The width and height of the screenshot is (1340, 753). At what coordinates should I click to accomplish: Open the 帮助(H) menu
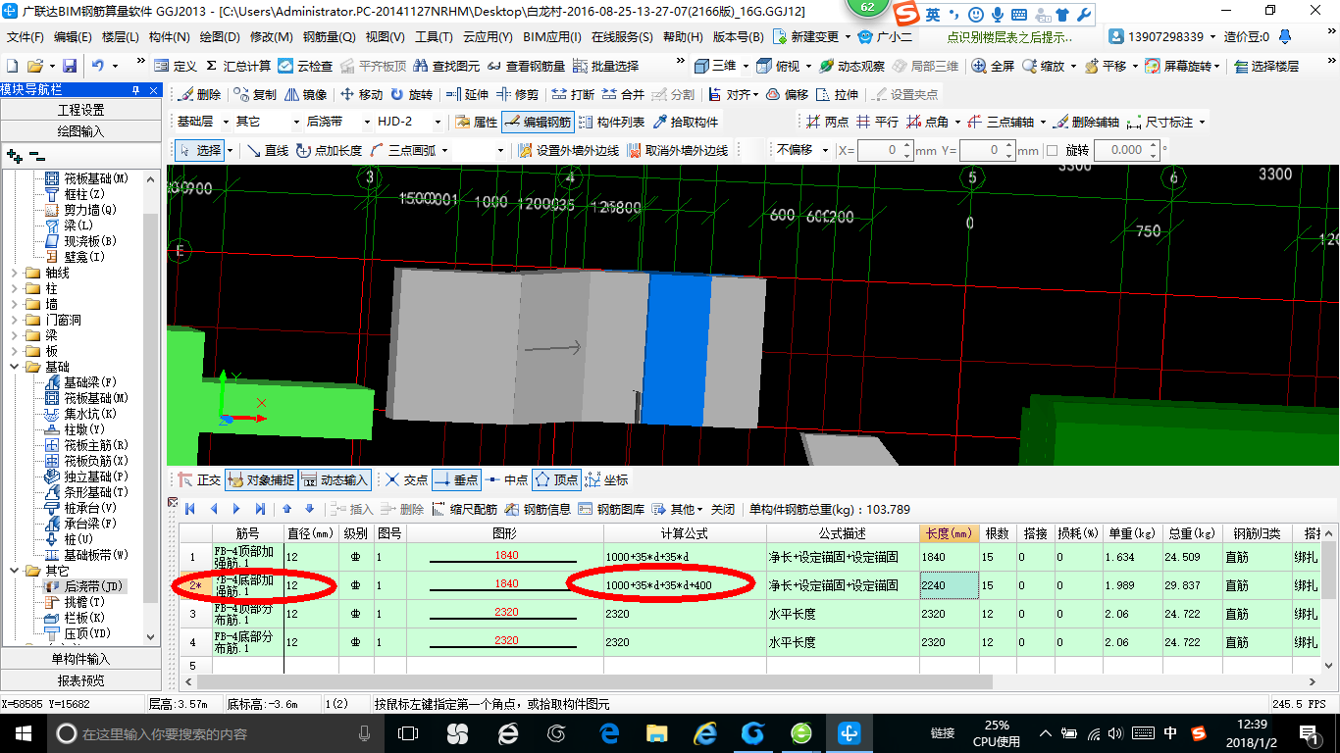click(x=683, y=37)
